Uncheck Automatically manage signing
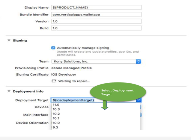 point(53,48)
